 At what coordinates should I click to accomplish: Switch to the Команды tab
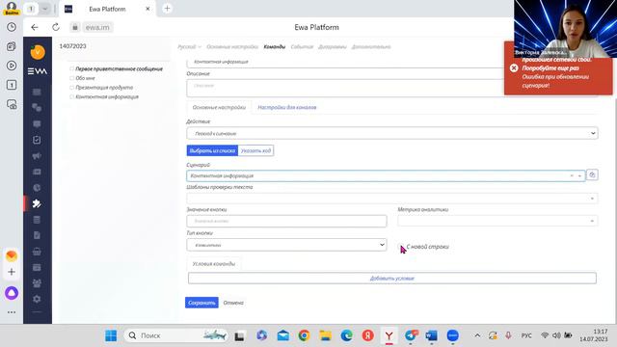coord(274,47)
